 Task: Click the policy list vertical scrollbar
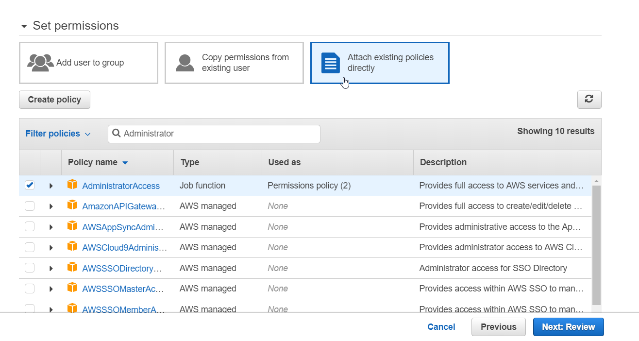(x=596, y=243)
